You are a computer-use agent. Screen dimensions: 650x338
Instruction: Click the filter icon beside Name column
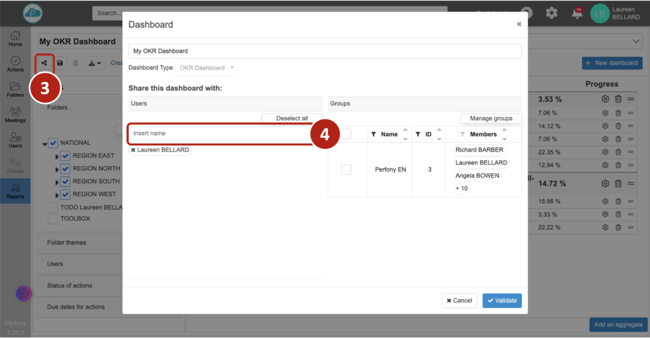[x=374, y=134]
